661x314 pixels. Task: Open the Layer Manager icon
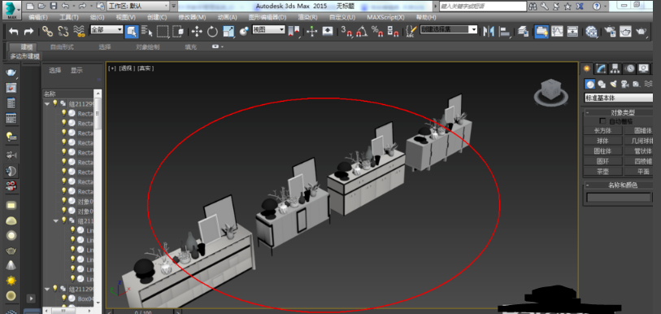[x=523, y=31]
